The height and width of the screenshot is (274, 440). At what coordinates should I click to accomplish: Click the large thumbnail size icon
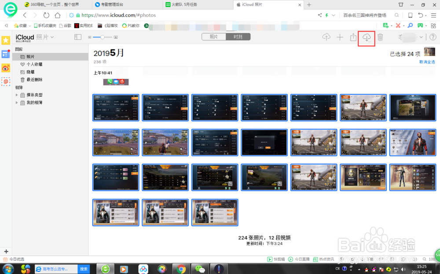pos(116,37)
